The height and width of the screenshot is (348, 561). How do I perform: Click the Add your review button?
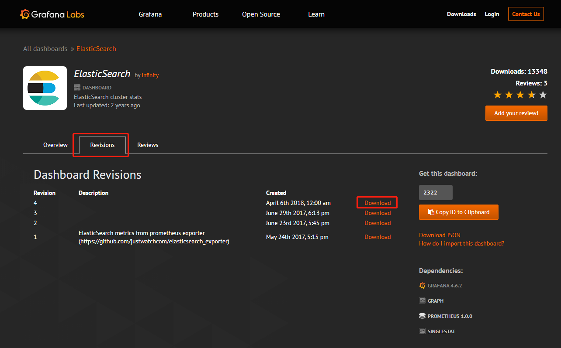(x=516, y=113)
